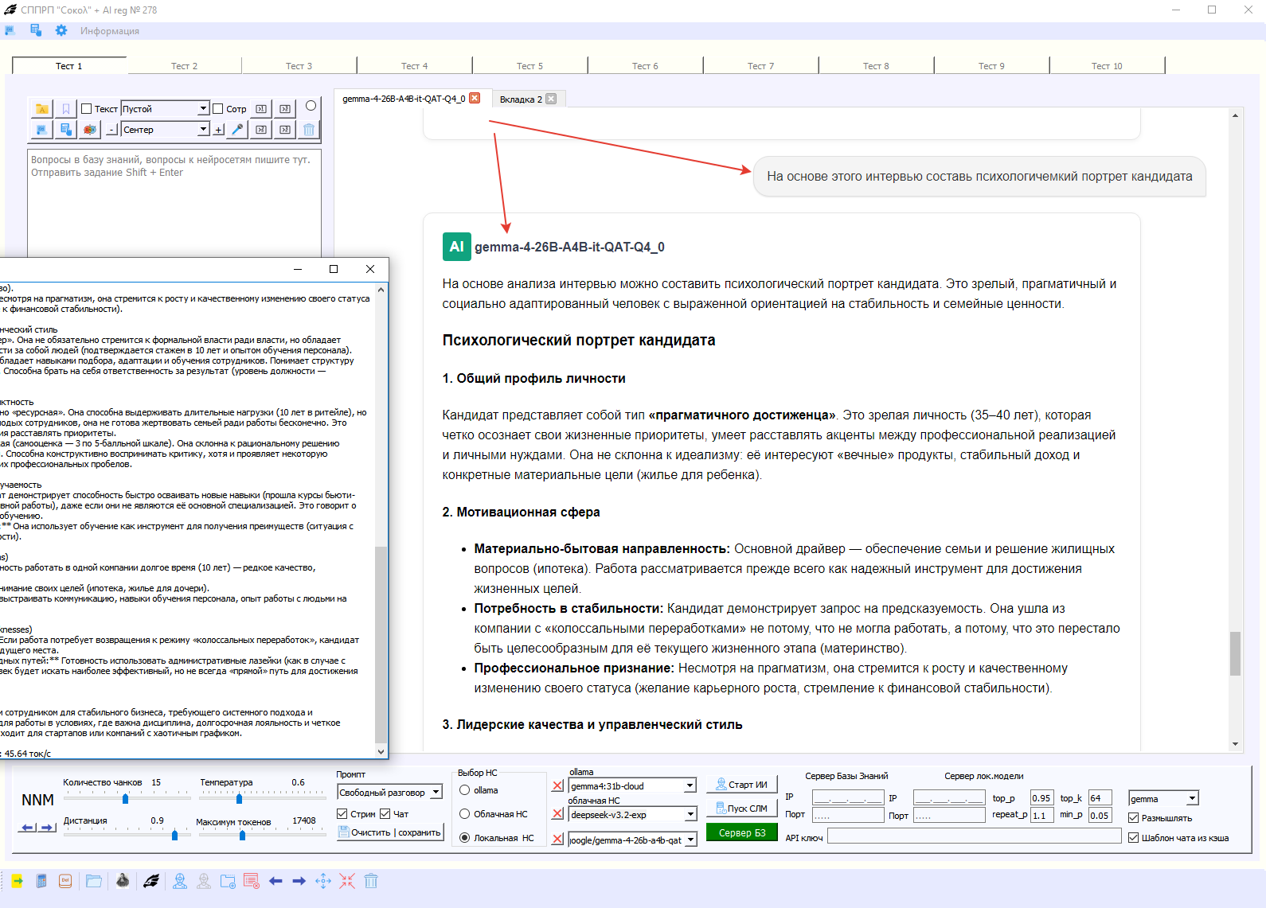Open the Пустой dropdown
The image size is (1266, 908).
pos(203,109)
